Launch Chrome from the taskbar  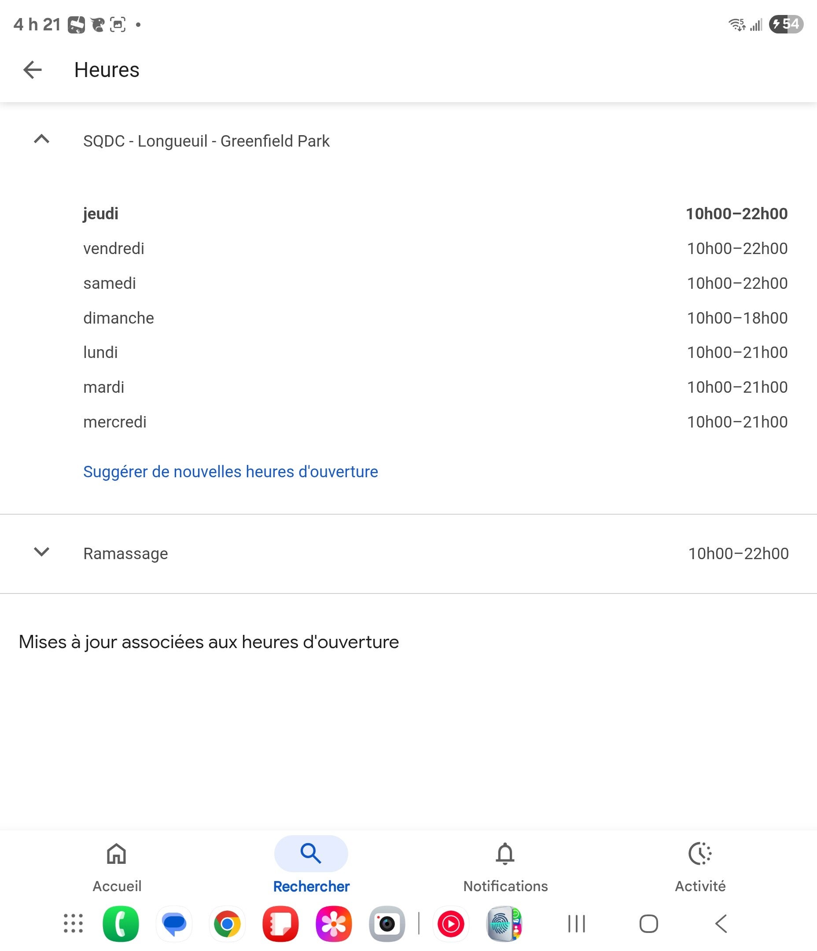point(227,923)
